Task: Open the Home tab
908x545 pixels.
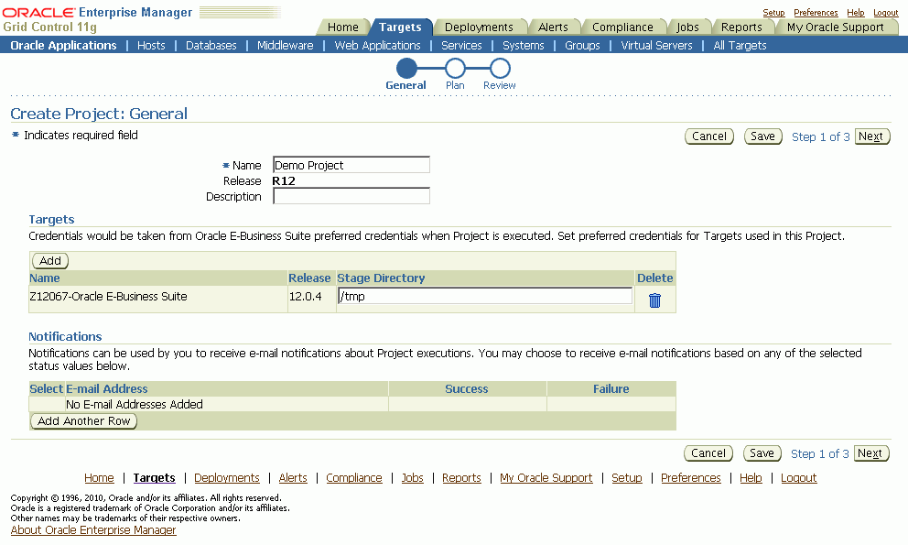Action: click(343, 27)
